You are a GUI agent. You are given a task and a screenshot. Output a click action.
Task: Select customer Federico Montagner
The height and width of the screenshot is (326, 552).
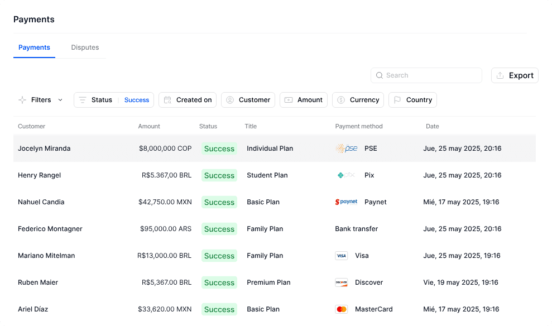click(x=50, y=229)
